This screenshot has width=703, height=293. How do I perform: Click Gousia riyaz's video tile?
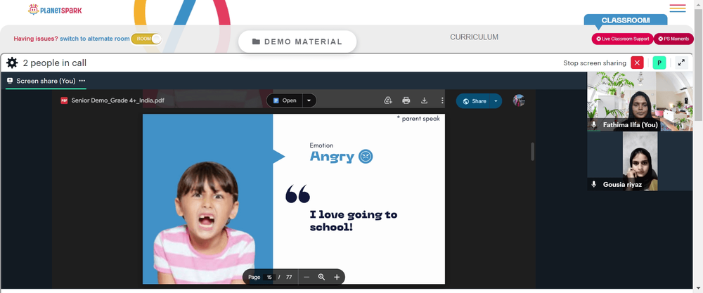pos(640,162)
